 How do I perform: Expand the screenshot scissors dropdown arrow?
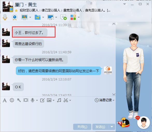[70, 100]
